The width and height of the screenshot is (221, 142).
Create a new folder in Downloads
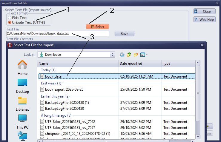pos(136,55)
